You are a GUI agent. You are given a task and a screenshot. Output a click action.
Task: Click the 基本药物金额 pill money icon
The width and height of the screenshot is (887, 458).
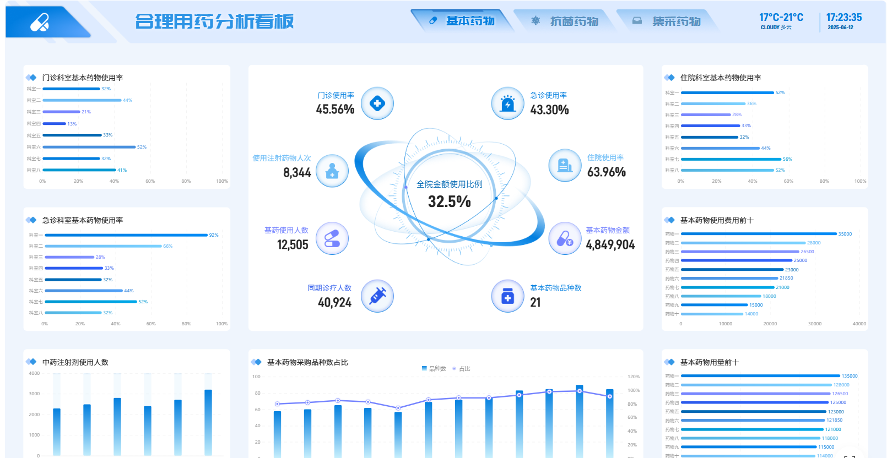(x=565, y=238)
